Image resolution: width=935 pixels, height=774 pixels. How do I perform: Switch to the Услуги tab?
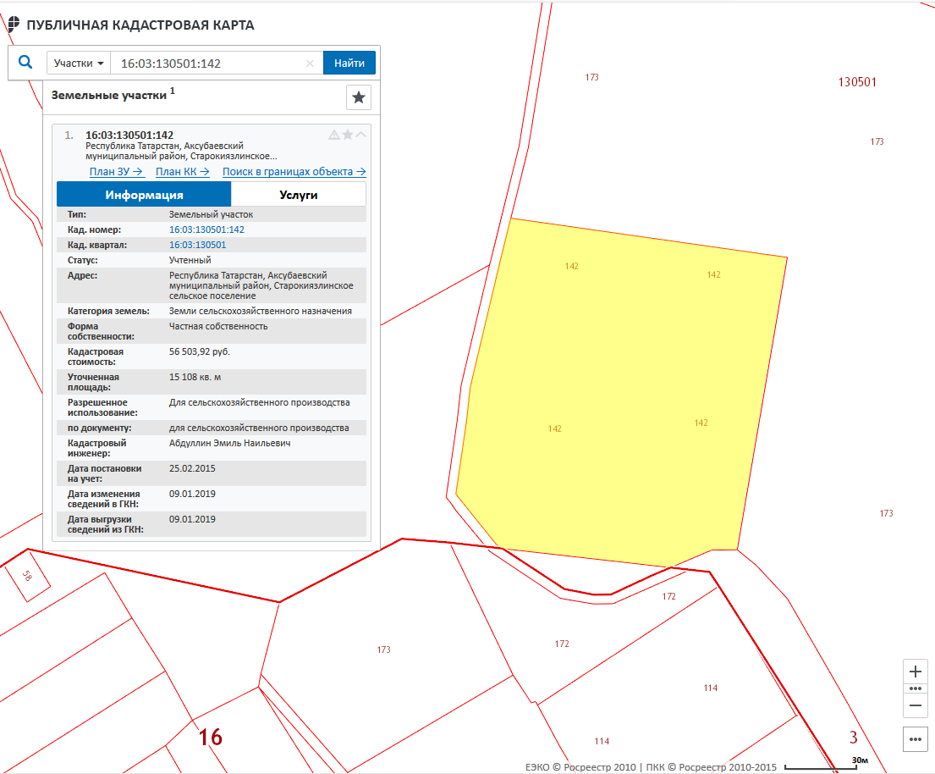[x=299, y=195]
